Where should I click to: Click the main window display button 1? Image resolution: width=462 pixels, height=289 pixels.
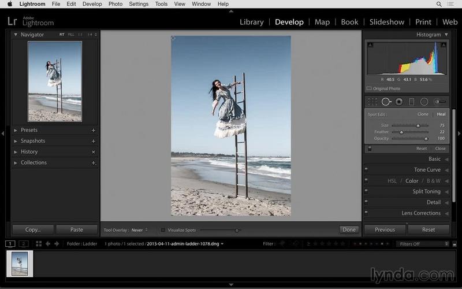(x=10, y=243)
